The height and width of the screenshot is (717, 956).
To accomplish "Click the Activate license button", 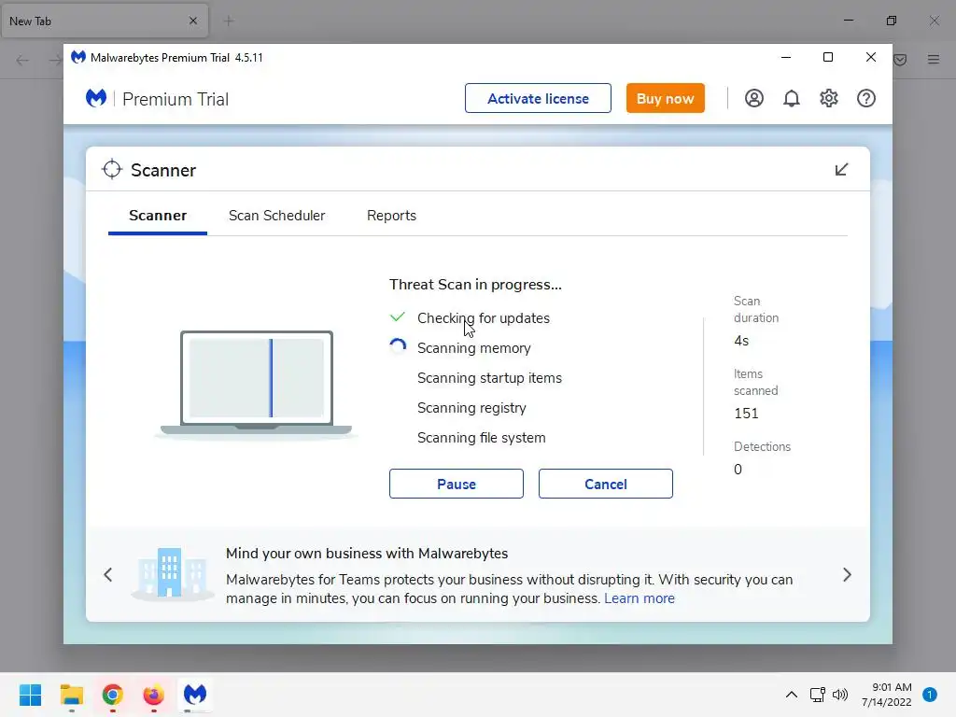I will (538, 98).
